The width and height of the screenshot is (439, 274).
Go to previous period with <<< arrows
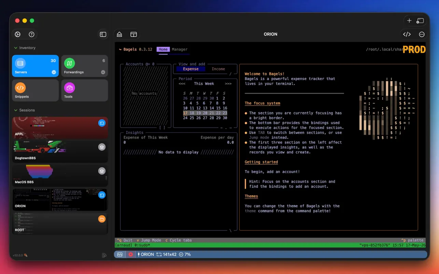(182, 83)
